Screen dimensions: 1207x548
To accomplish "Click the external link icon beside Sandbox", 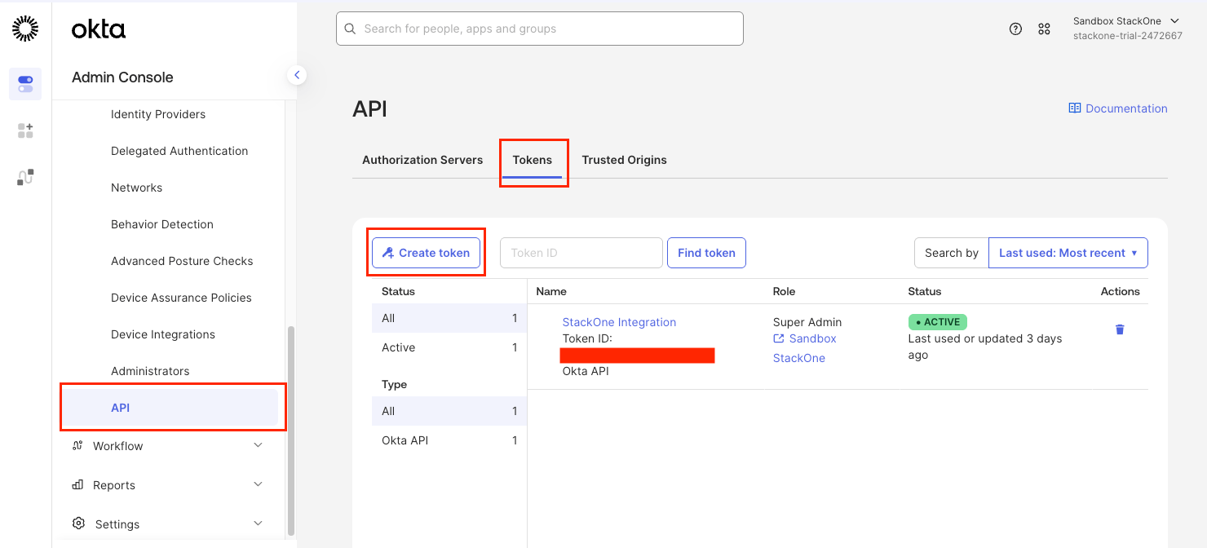I will click(x=779, y=338).
